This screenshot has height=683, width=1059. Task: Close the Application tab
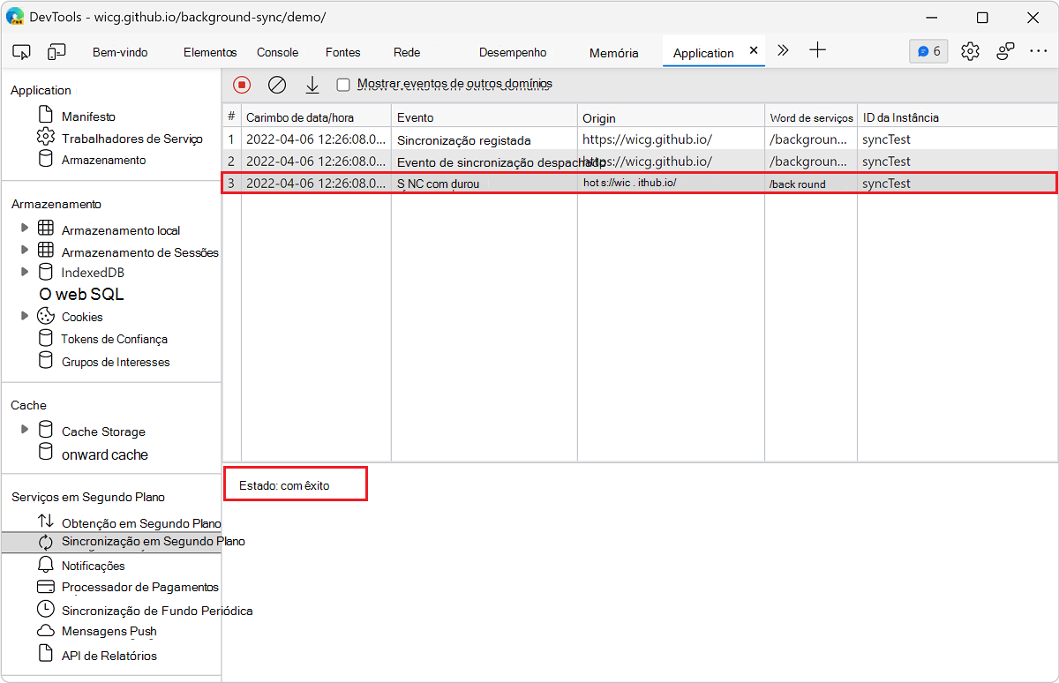click(x=754, y=51)
